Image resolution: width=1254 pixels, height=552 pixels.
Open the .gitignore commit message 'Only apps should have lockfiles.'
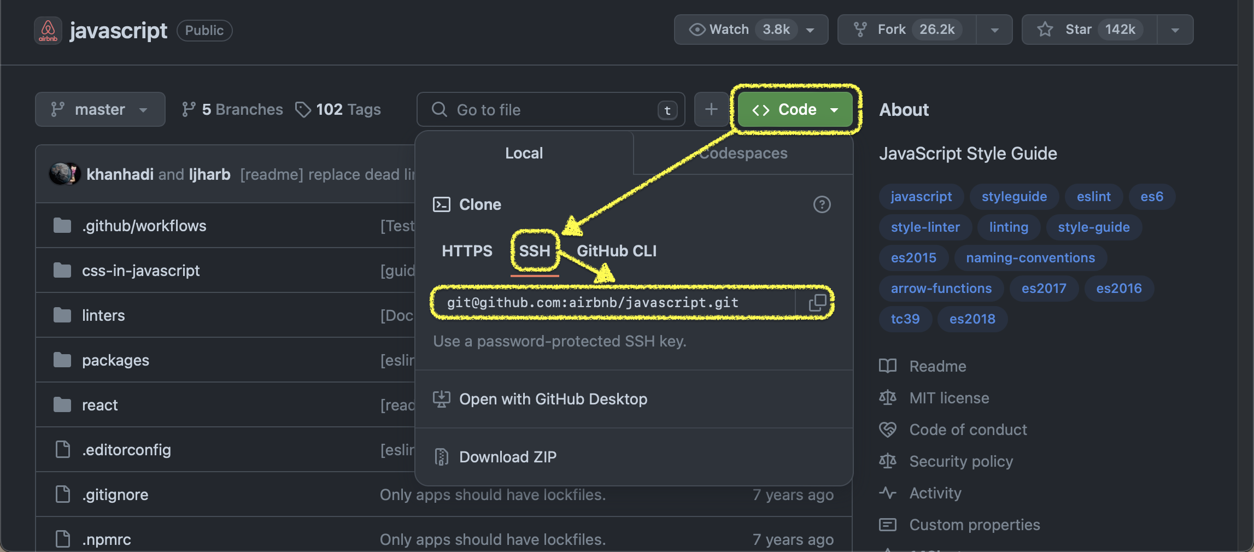pyautogui.click(x=493, y=495)
